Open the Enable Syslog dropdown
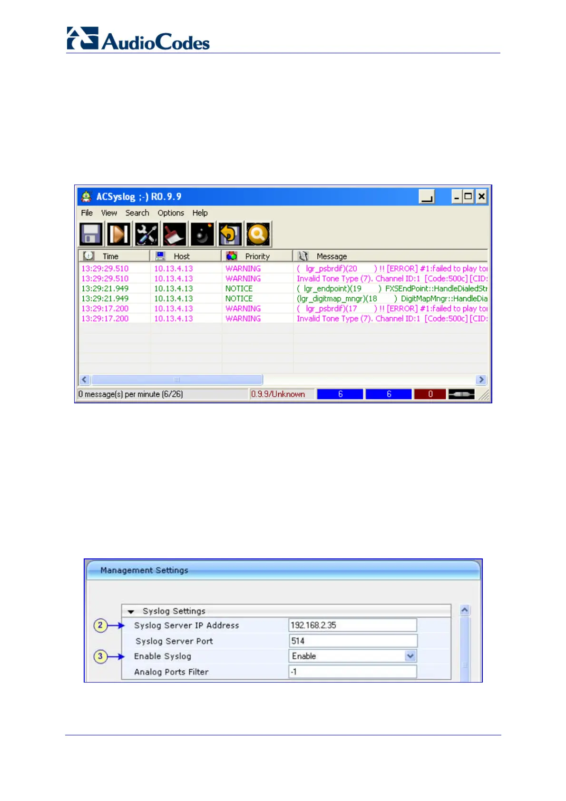Image resolution: width=566 pixels, height=801 pixels. click(x=410, y=656)
